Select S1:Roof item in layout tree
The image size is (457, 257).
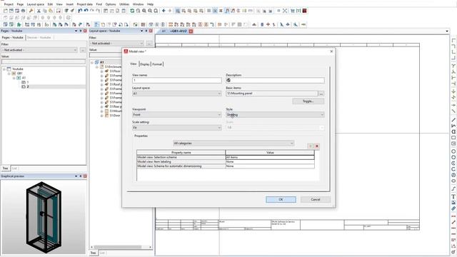coord(116,84)
